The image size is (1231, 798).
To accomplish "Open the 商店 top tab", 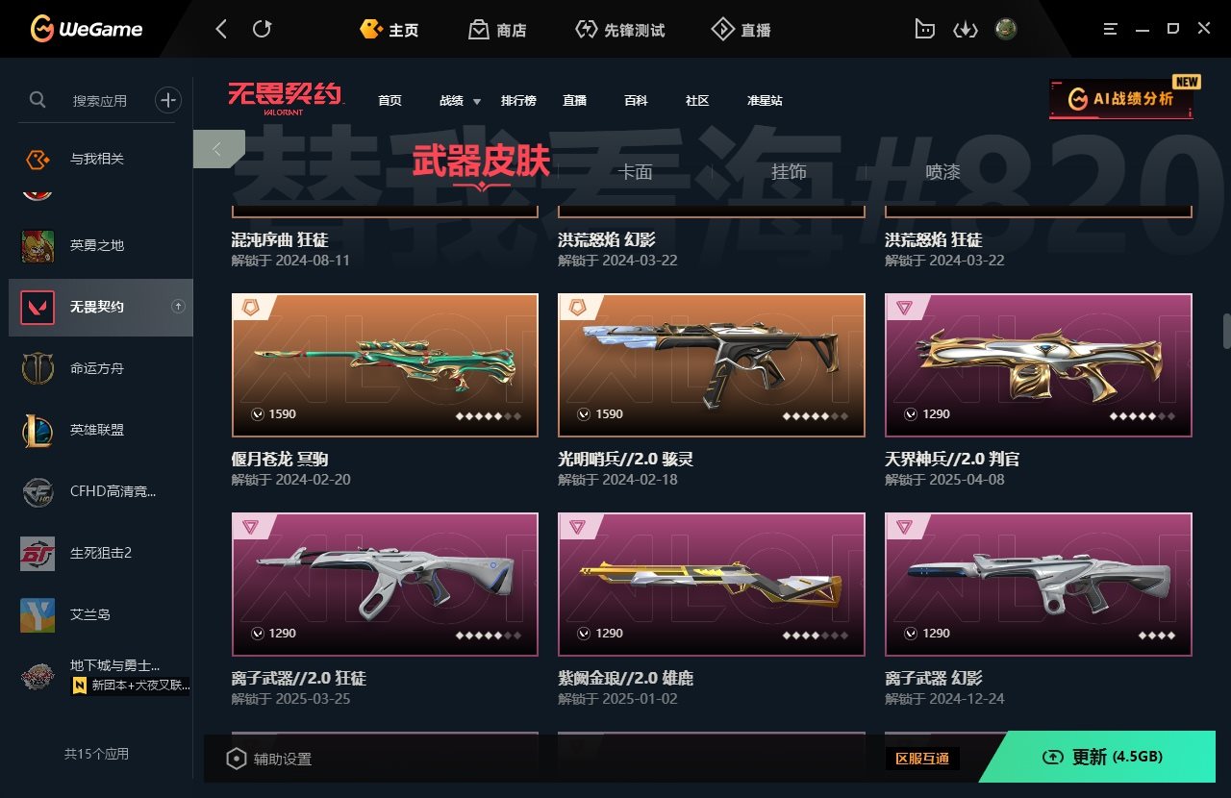I will click(497, 30).
